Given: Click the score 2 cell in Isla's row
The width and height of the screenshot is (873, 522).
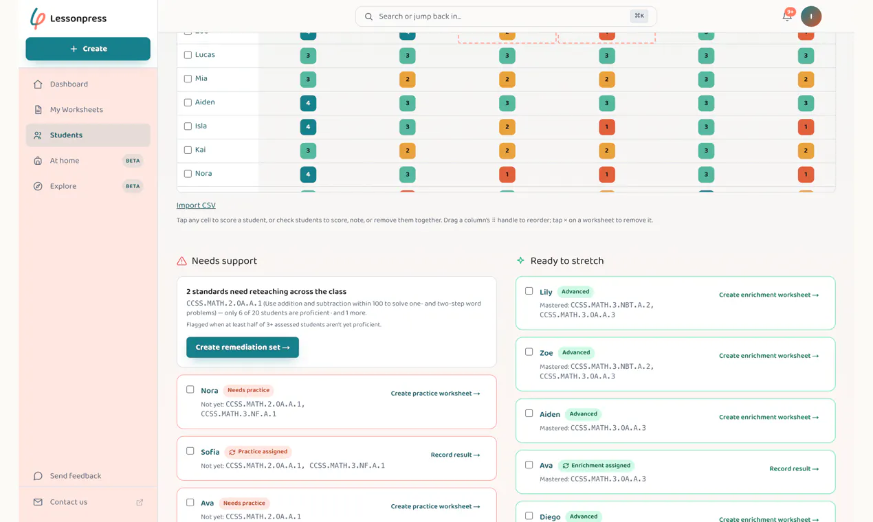Looking at the screenshot, I should pos(507,127).
